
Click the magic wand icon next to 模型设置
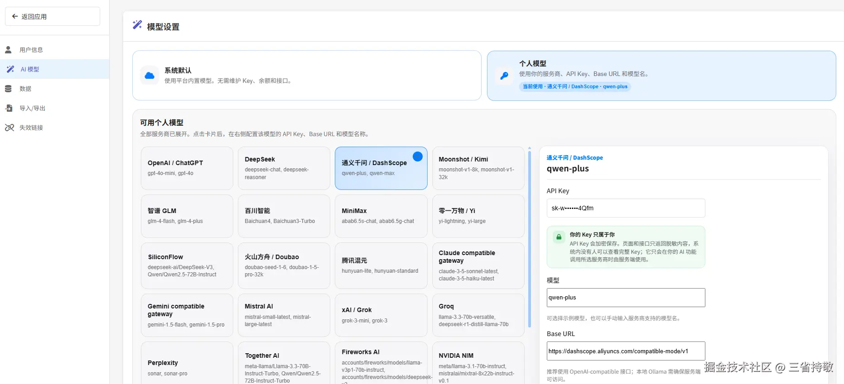pos(137,24)
